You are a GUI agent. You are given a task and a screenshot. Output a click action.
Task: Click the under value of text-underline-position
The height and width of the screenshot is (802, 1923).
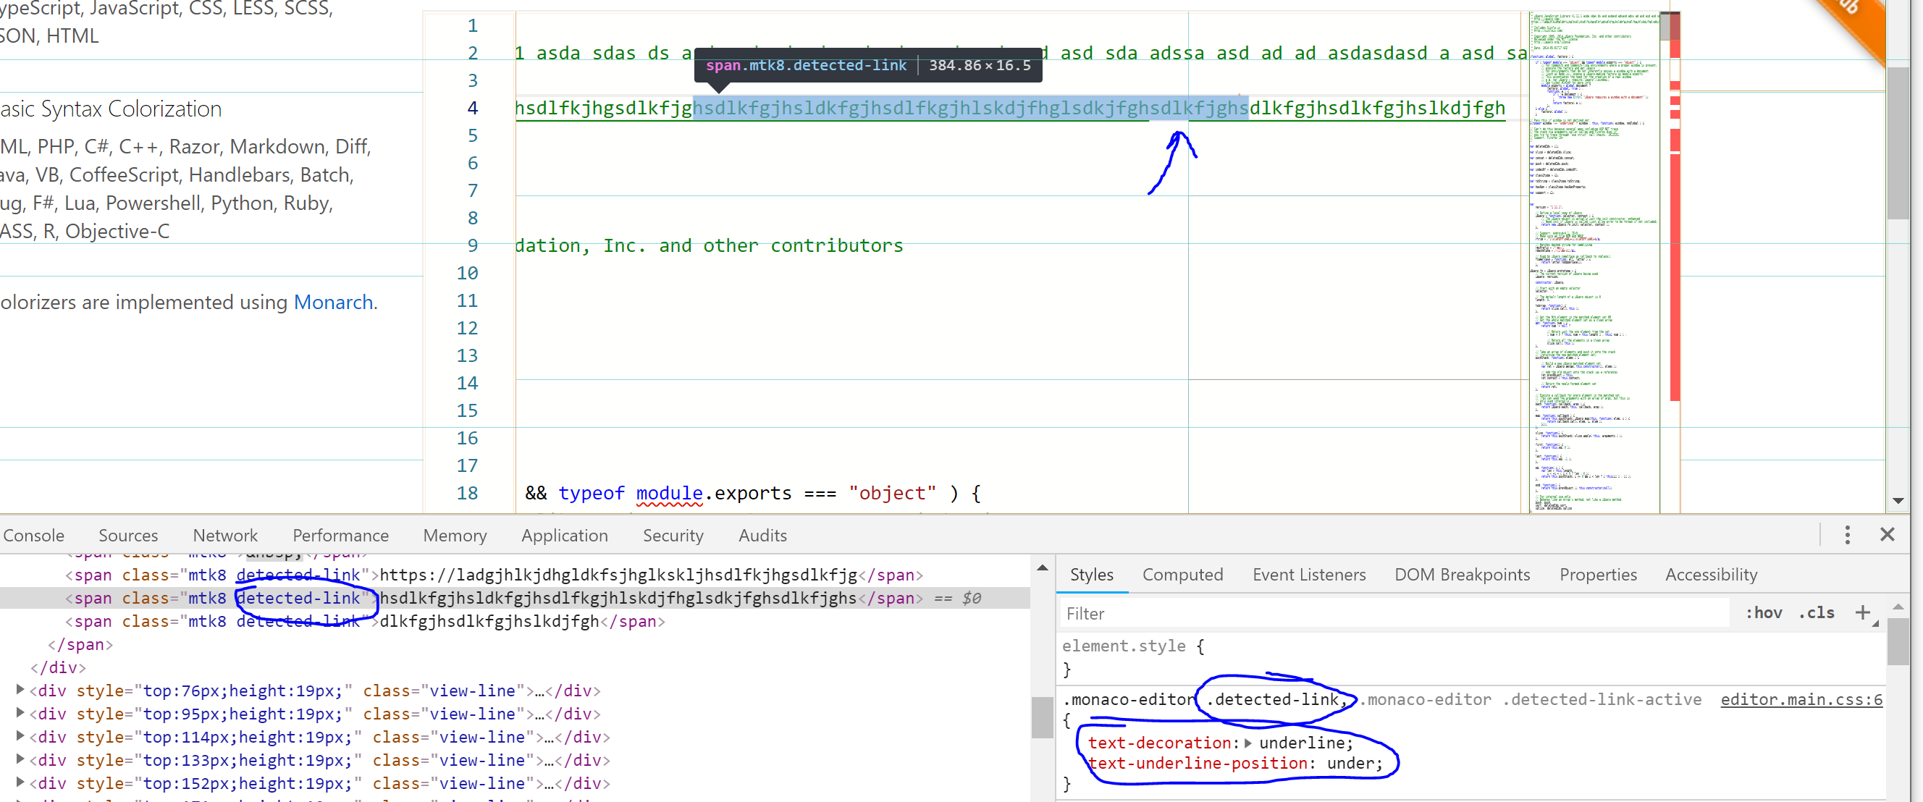(x=1350, y=763)
